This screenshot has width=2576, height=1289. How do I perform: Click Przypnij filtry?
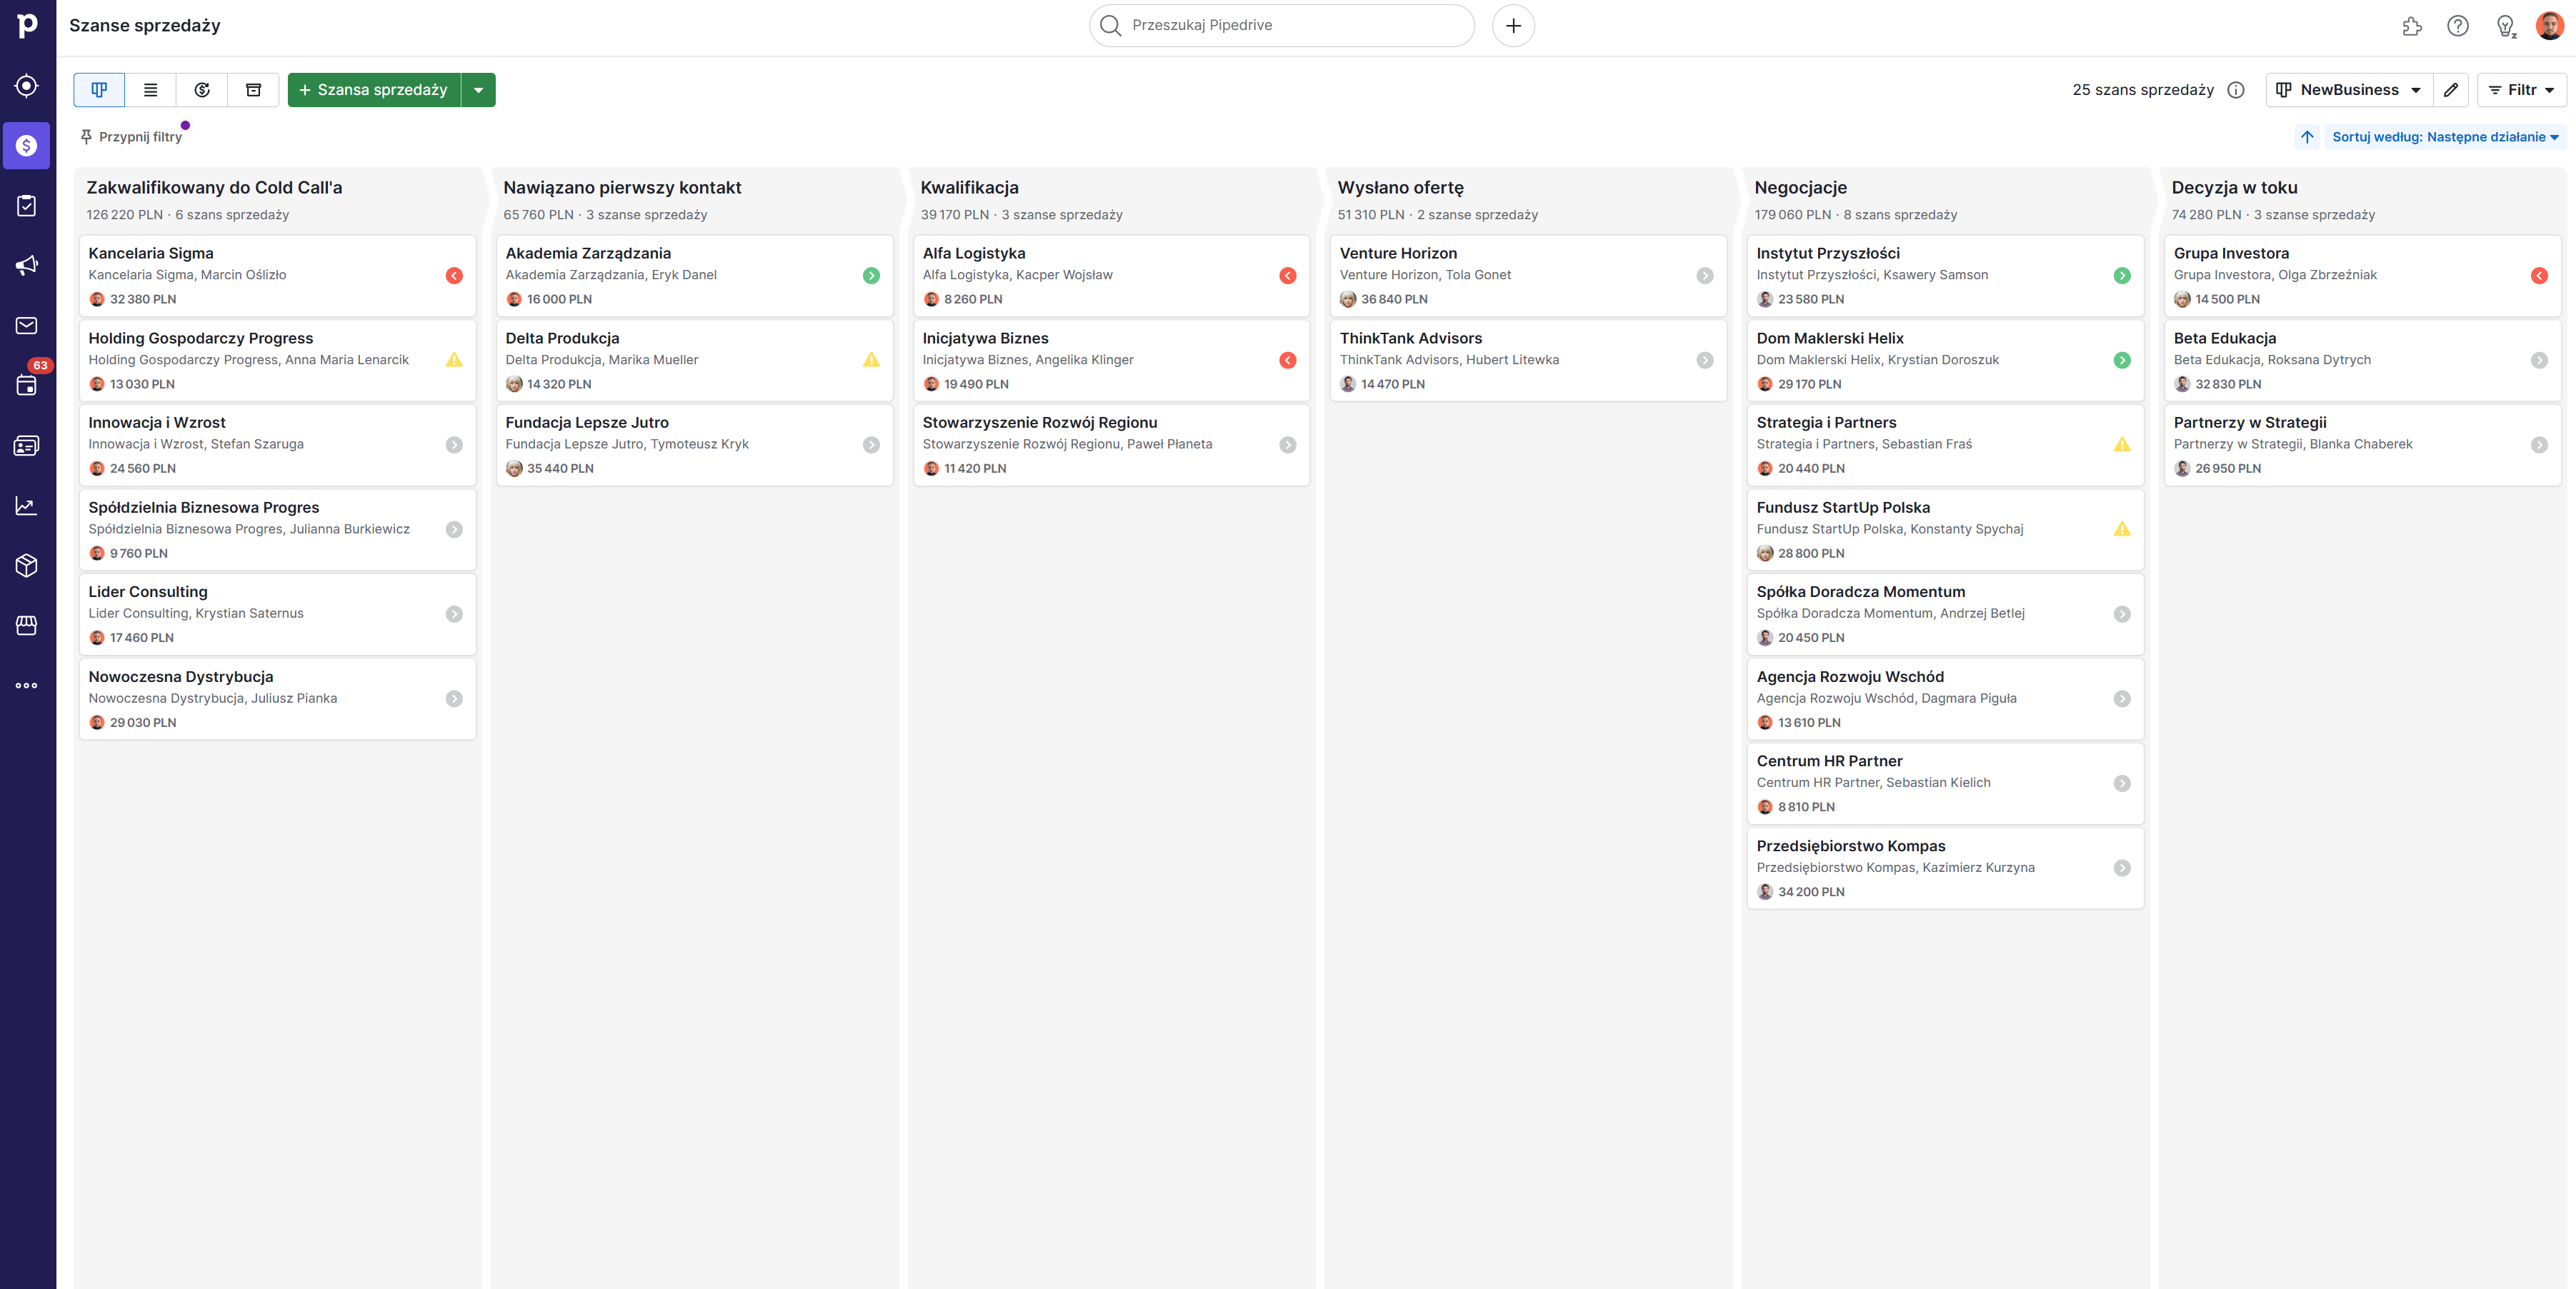coord(131,137)
